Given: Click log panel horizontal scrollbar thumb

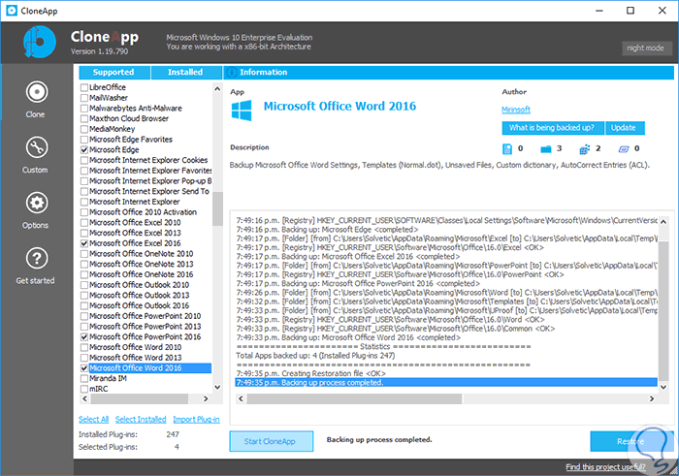Looking at the screenshot, I should click(354, 398).
